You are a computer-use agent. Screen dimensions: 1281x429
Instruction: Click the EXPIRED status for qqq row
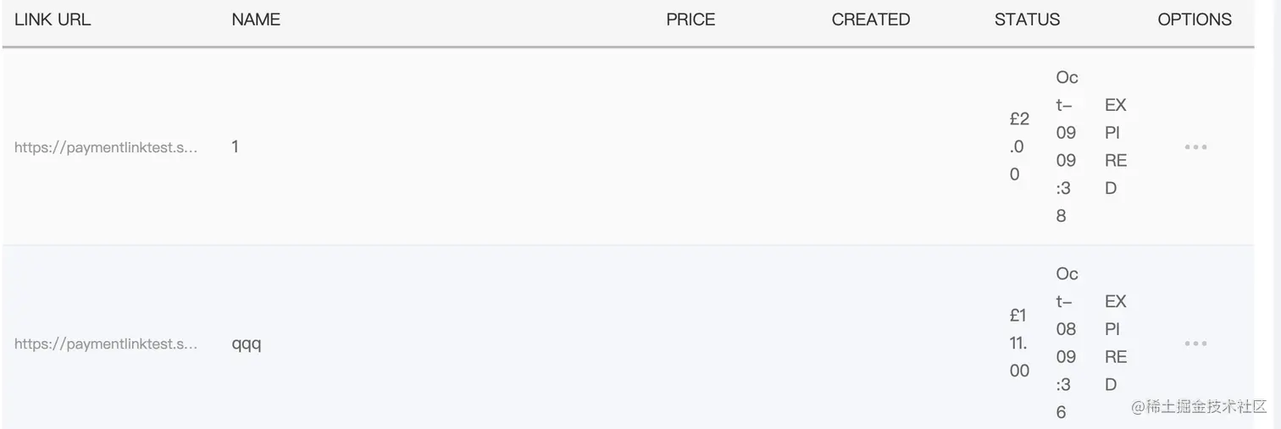point(1116,344)
